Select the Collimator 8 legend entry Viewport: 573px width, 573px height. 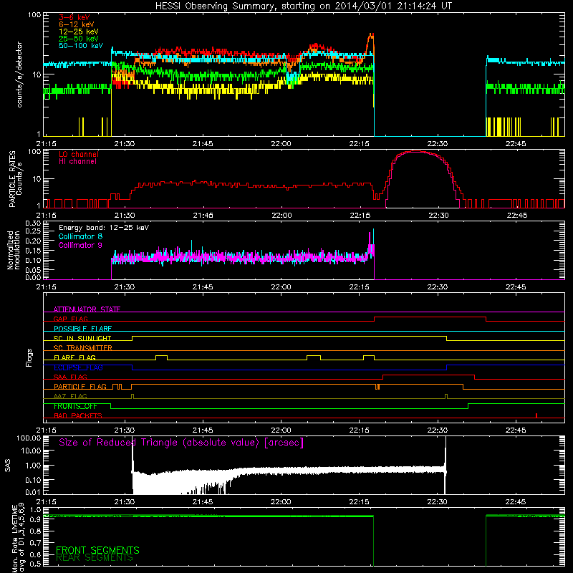80,236
